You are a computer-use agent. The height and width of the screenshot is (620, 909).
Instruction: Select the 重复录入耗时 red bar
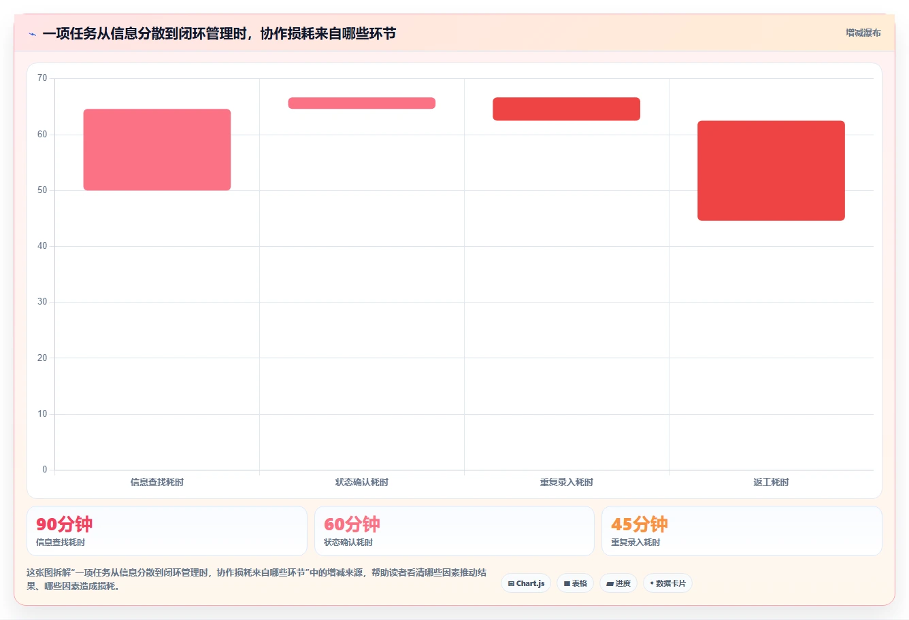[x=567, y=109]
